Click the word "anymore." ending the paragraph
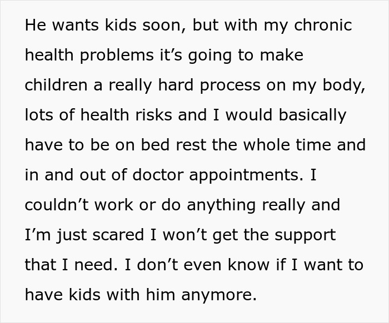Viewport: 389px width, 323px height. 219,295
